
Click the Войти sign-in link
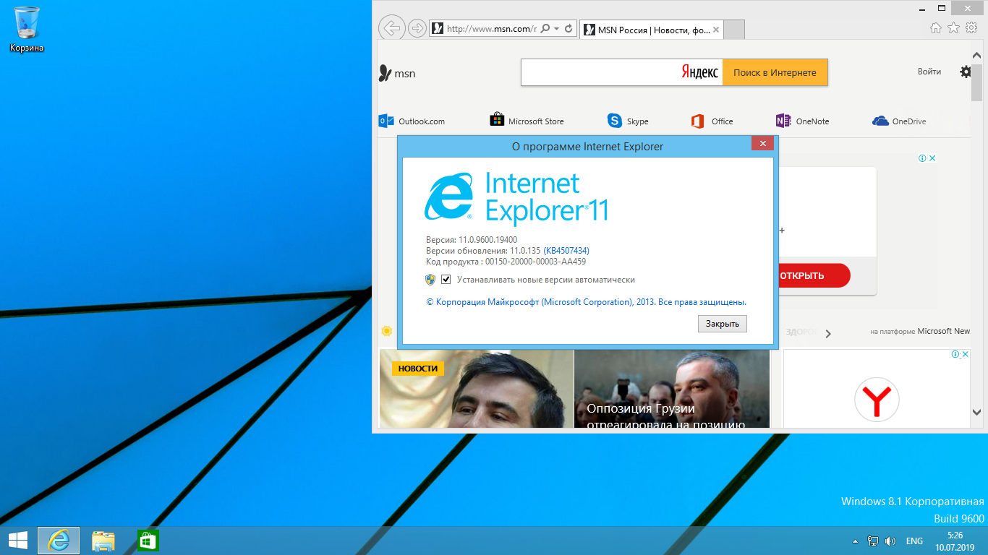point(929,72)
